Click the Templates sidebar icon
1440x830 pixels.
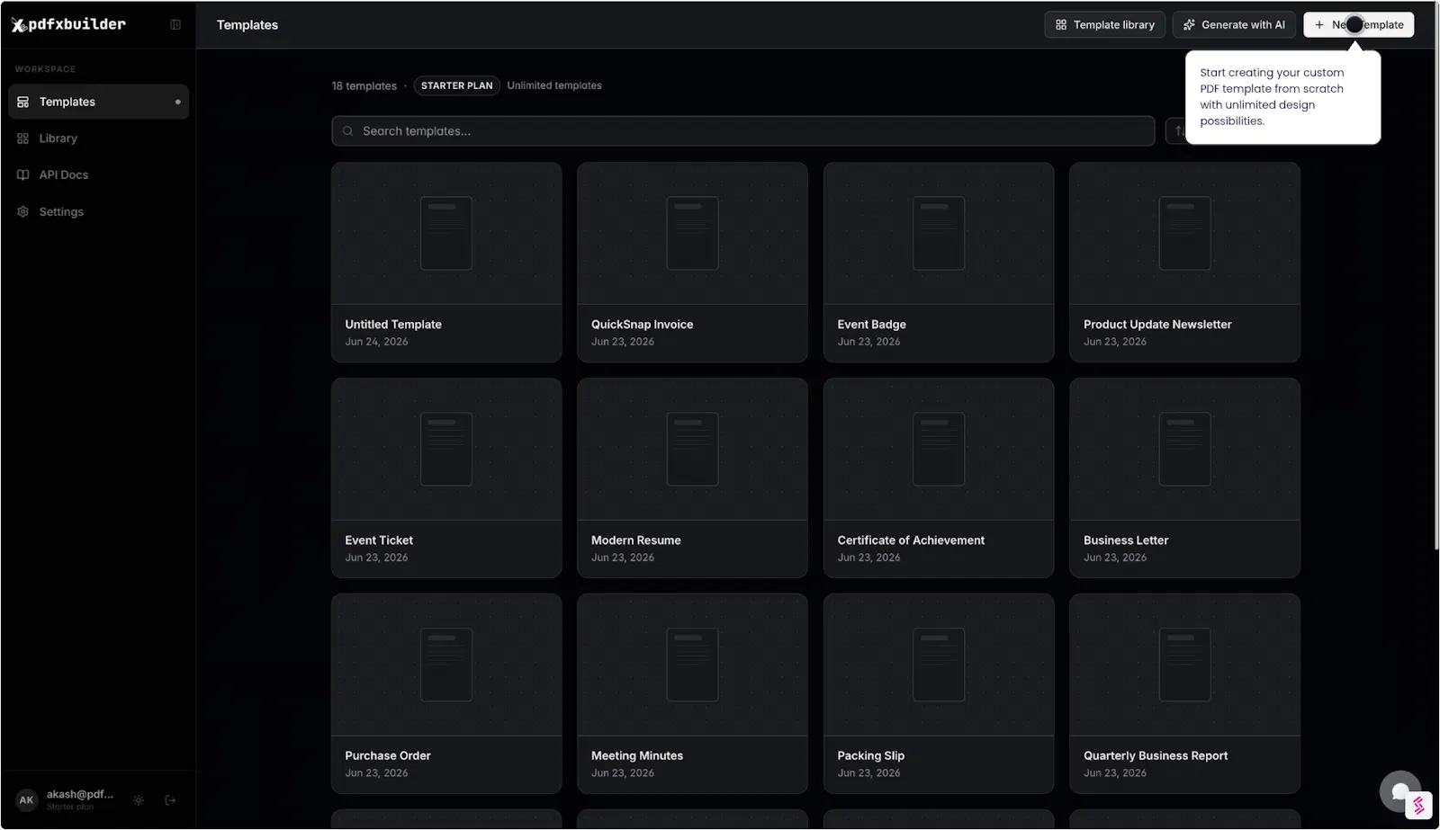point(23,102)
